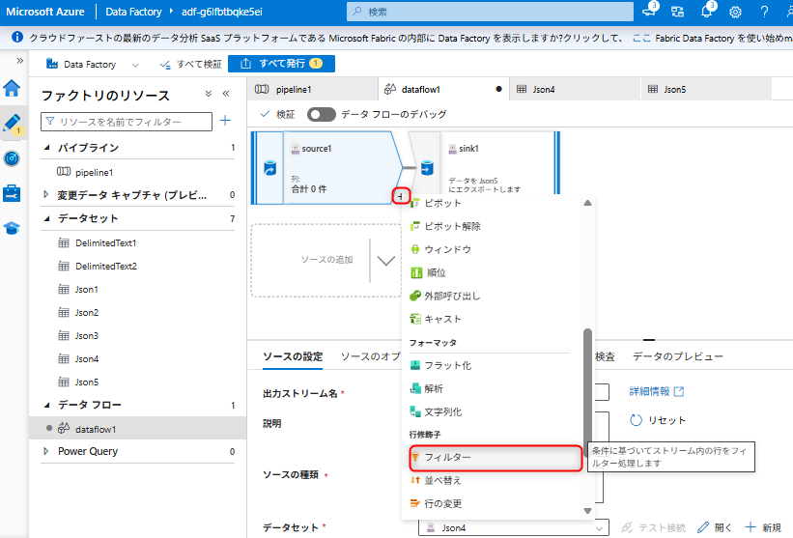
Task: Toggle データ フローのデバッグ switch
Action: coord(321,114)
